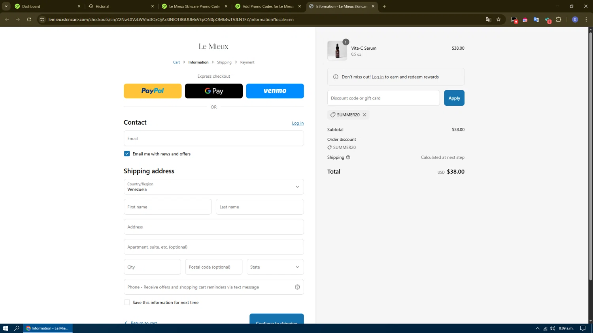Image resolution: width=593 pixels, height=333 pixels.
Task: Toggle Email me with news and offers checkbox
Action: 127,153
